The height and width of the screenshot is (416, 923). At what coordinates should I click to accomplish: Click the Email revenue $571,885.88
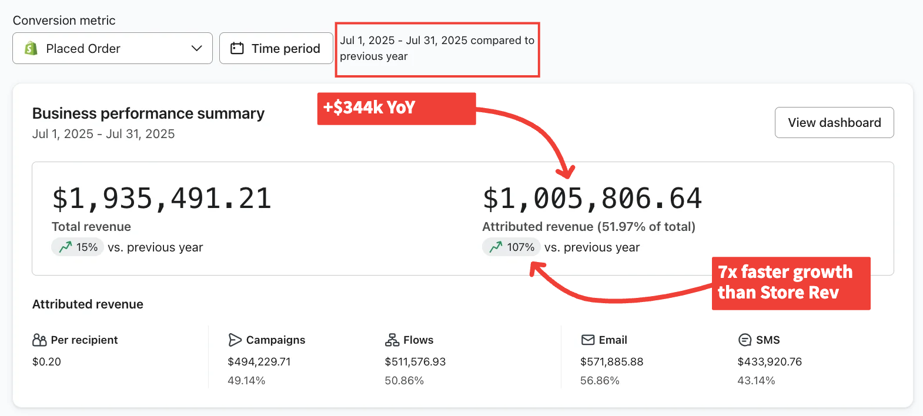pos(611,361)
